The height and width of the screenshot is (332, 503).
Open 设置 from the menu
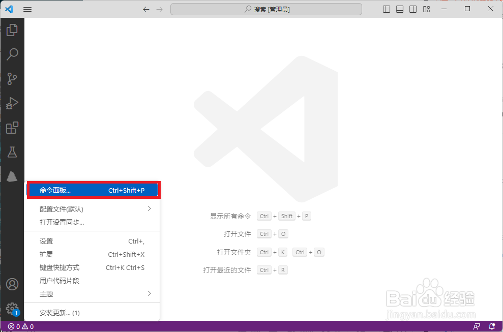[93, 241]
